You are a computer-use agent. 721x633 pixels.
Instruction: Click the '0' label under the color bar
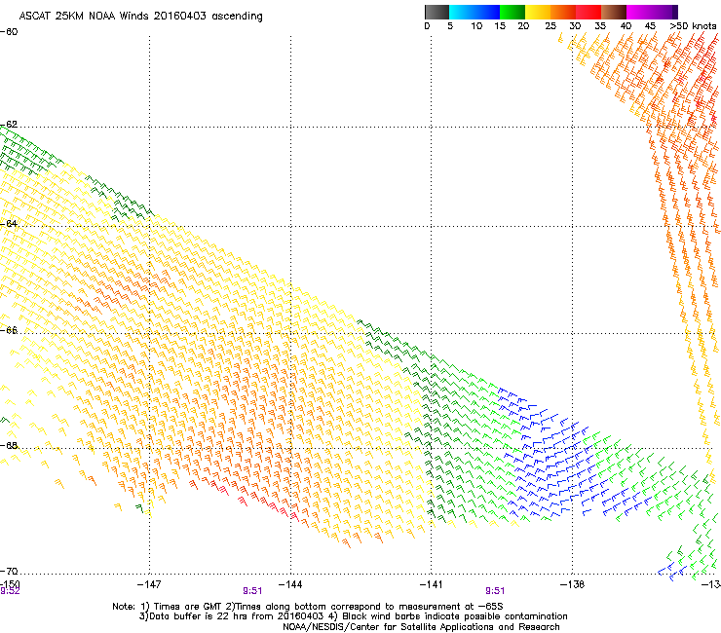[x=427, y=26]
